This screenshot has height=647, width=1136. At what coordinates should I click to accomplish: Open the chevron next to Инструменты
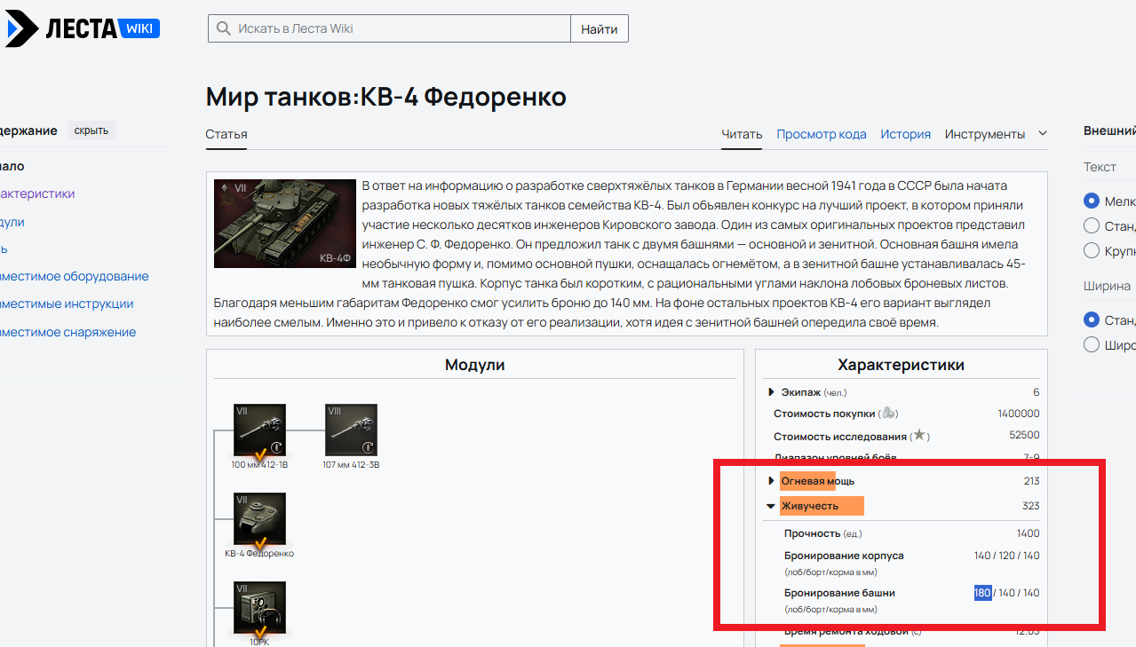(x=1043, y=134)
